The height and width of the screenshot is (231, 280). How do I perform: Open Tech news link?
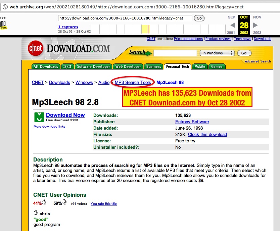[242, 39]
